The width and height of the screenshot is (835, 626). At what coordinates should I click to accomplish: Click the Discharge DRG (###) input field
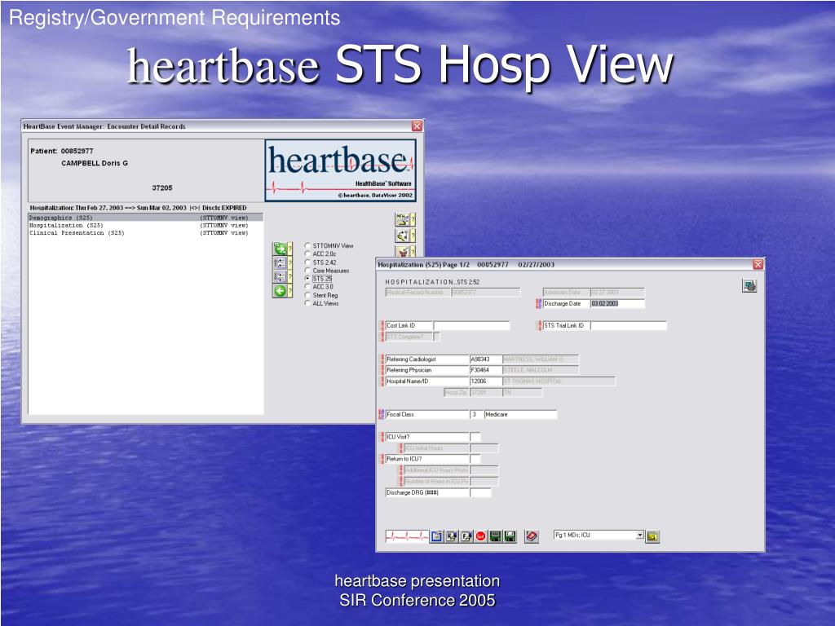click(x=480, y=493)
